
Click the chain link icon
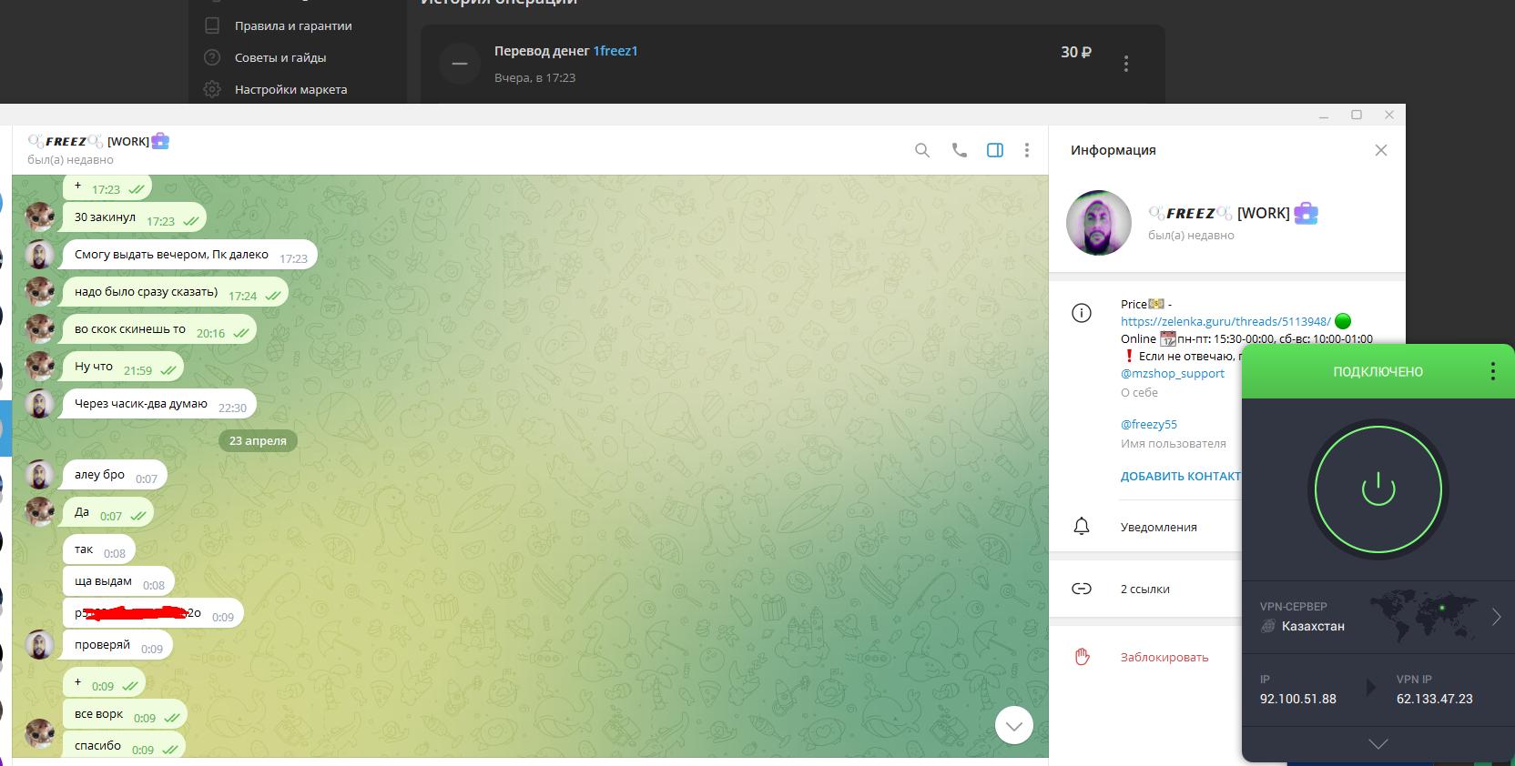(1082, 589)
